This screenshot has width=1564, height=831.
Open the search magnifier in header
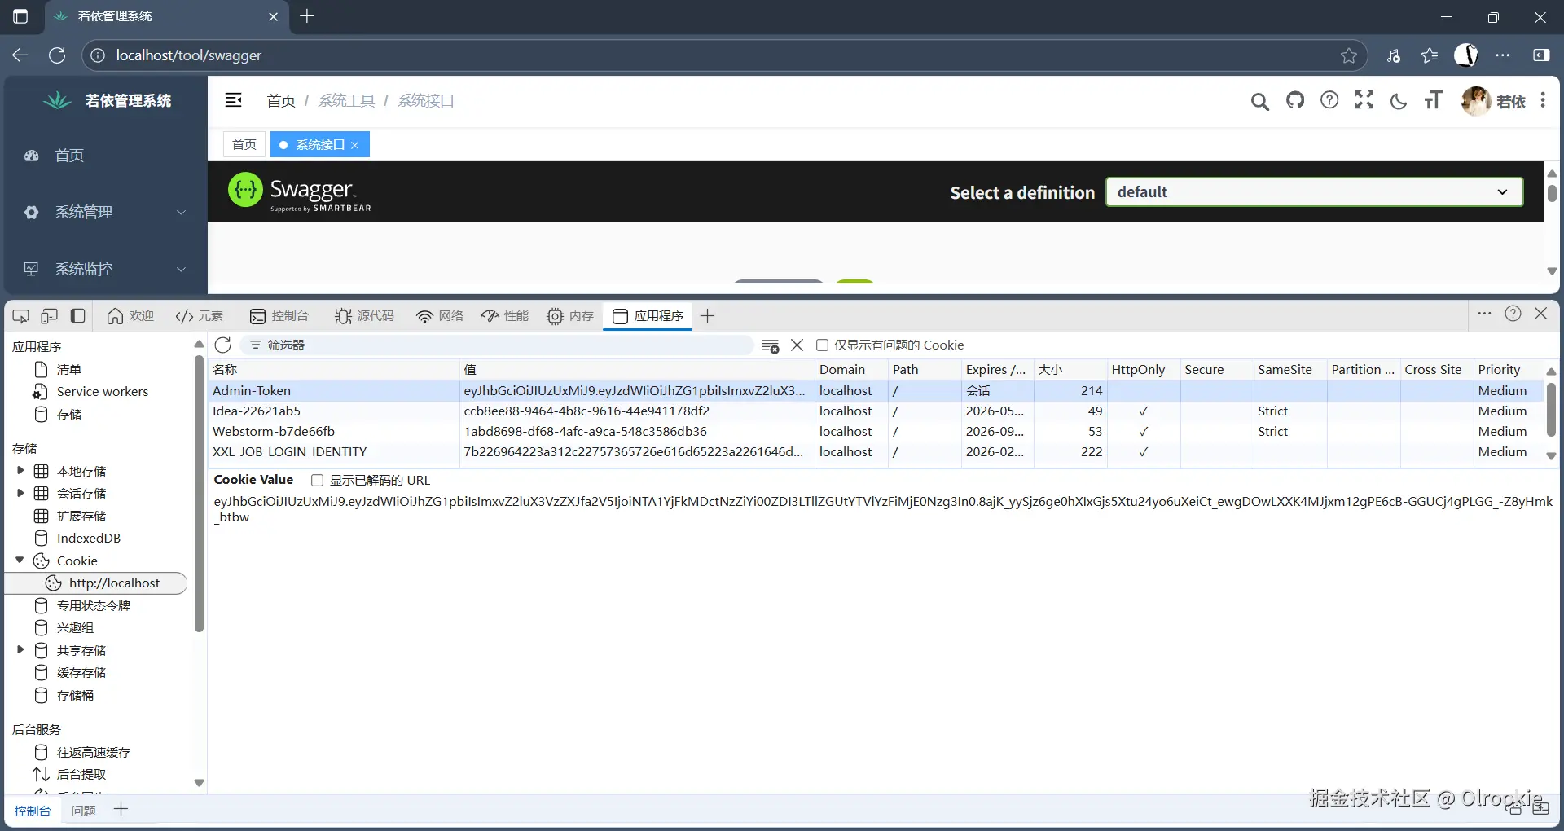pyautogui.click(x=1259, y=101)
